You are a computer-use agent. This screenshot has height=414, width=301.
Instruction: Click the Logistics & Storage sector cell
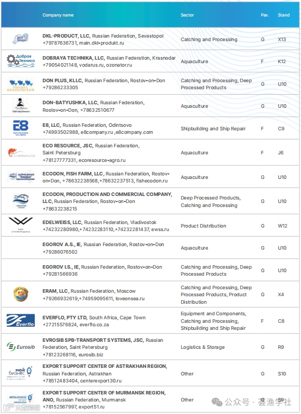tap(203, 347)
